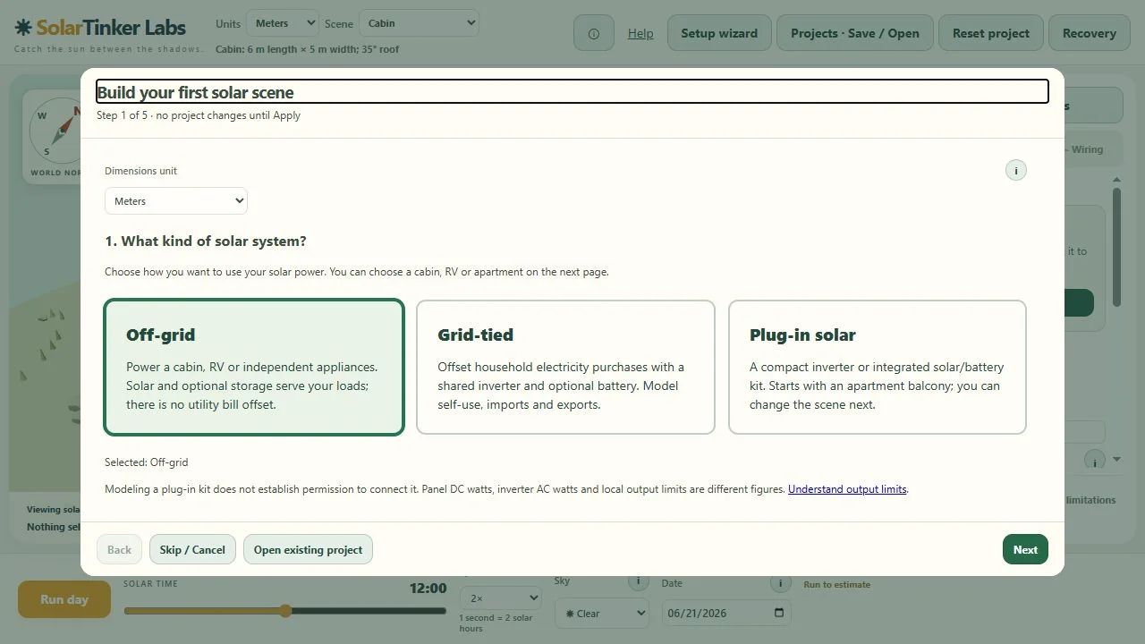This screenshot has height=644, width=1145.
Task: Follow the Understand output limits link
Action: (847, 489)
